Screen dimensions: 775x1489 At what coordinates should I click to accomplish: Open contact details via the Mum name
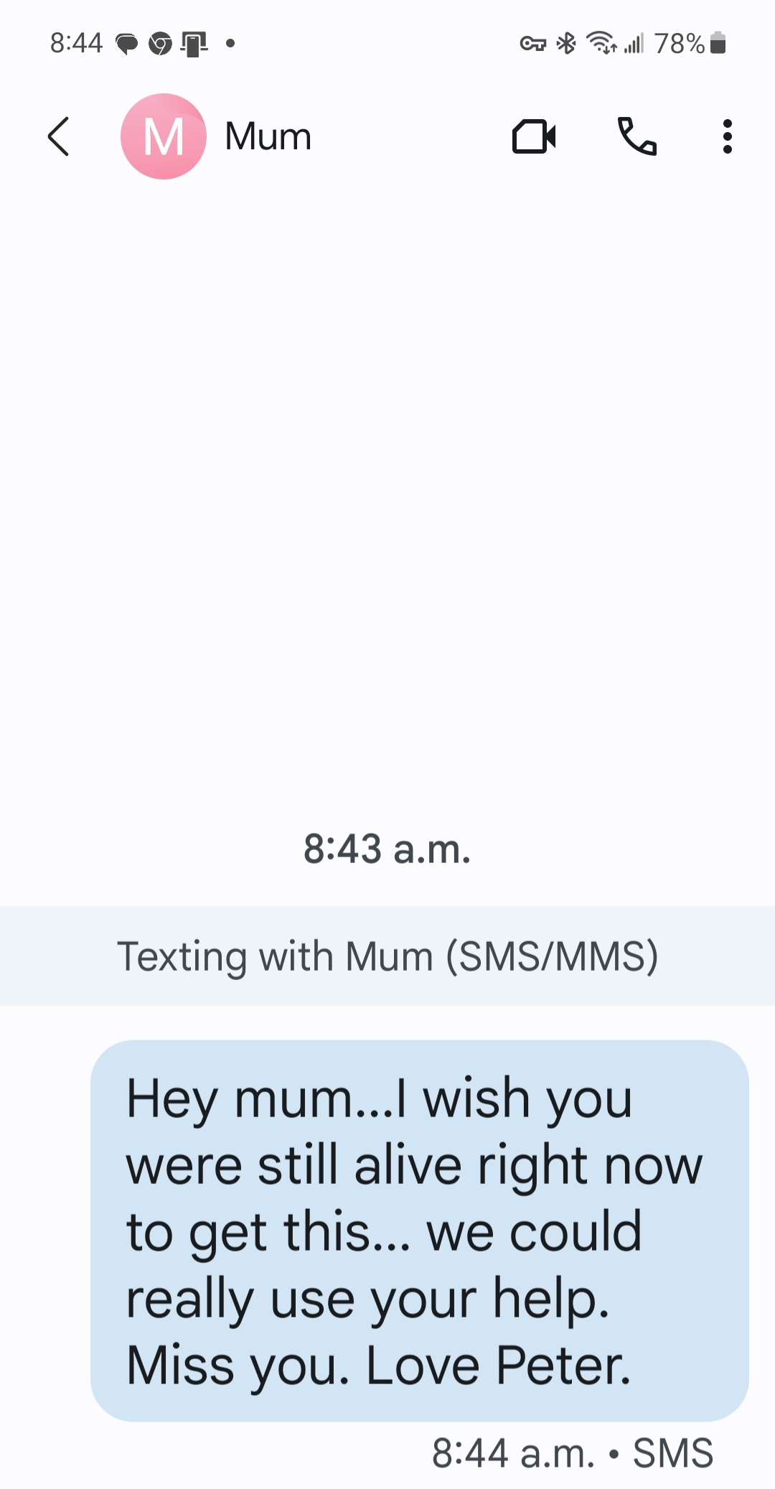click(x=268, y=136)
